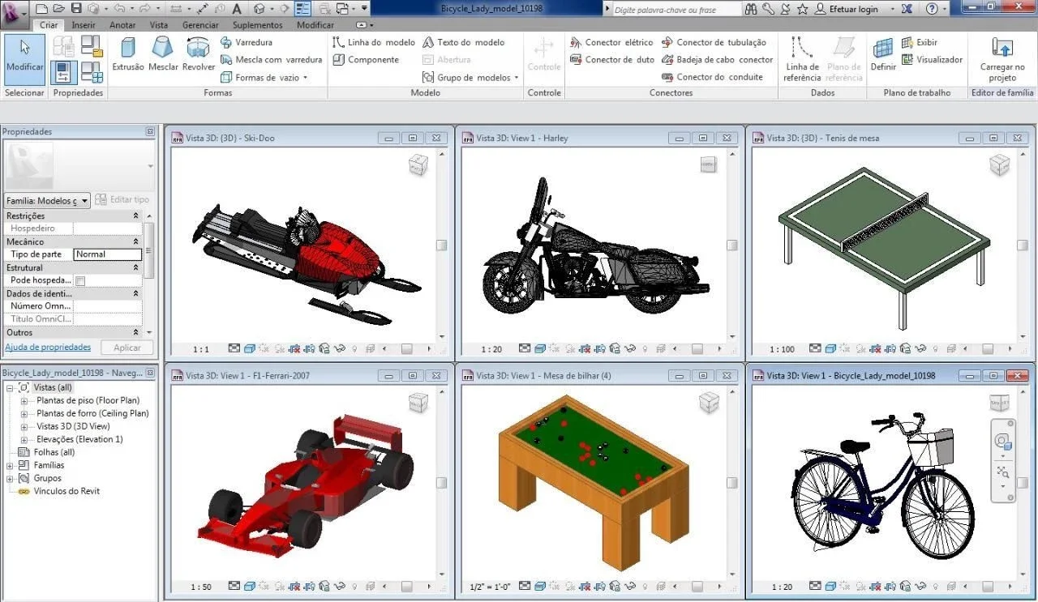Select the Varredura sweep tool

[247, 42]
